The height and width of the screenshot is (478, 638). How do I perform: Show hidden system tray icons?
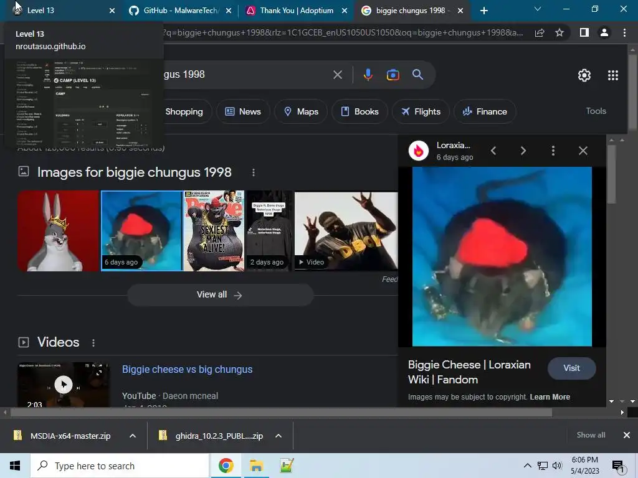tap(527, 466)
